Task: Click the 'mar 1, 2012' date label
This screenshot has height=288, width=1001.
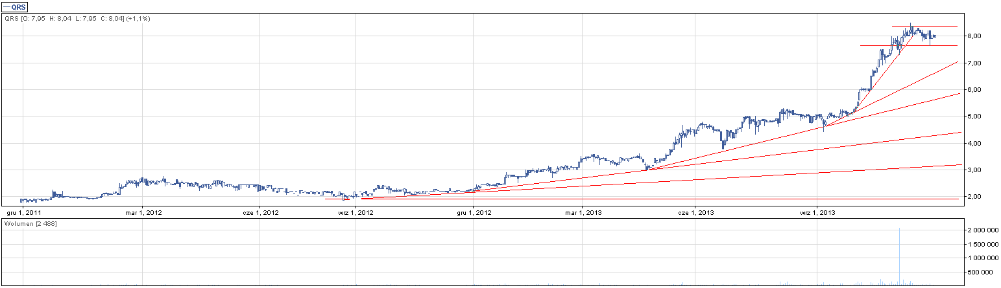Action: (142, 212)
